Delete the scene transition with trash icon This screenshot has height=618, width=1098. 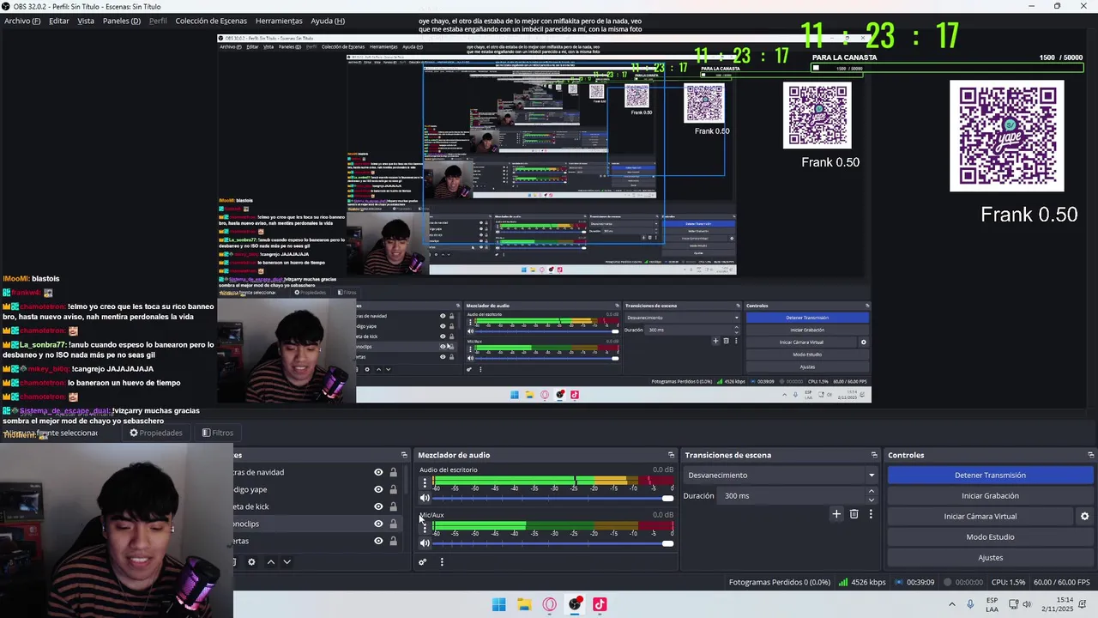(x=854, y=514)
